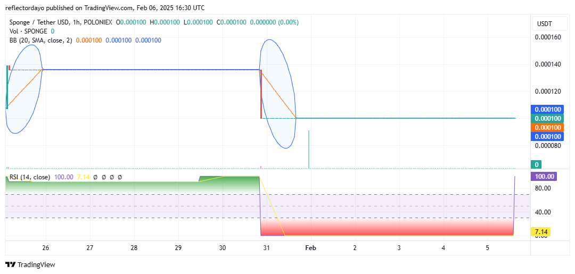Click the (0.00%) change value in header
Image resolution: width=575 pixels, height=274 pixels.
288,22
